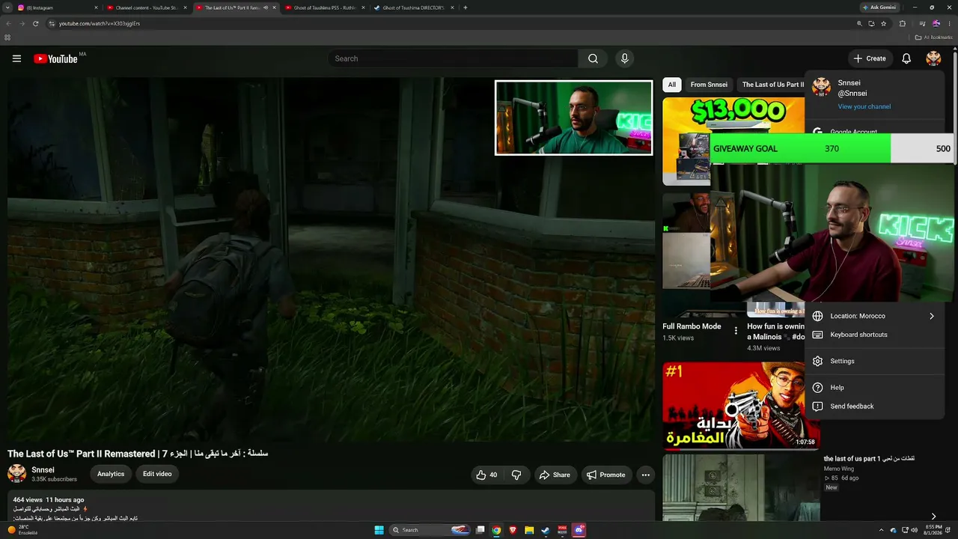
Task: Switch to the Ghost of Tsushima PS5 tab
Action: click(324, 7)
